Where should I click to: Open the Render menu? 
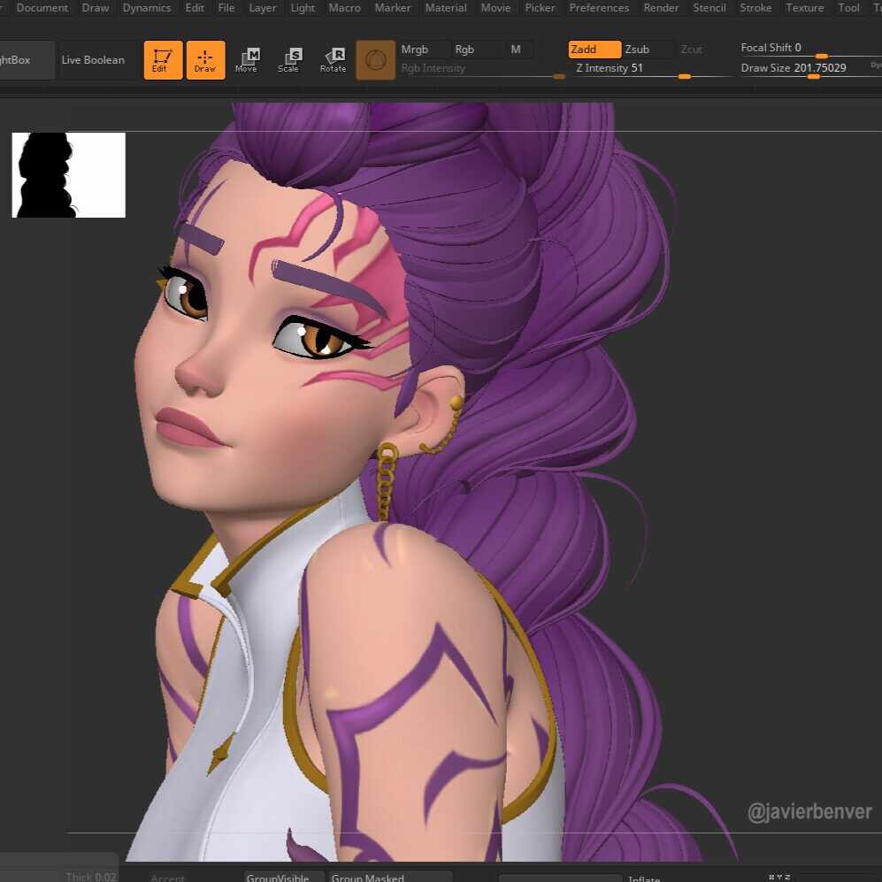[x=661, y=8]
